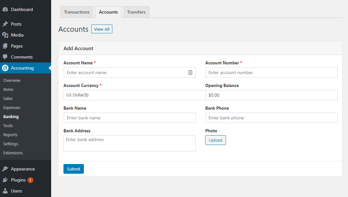Switch to the Transactions tab
This screenshot has height=197, width=348.
[77, 12]
